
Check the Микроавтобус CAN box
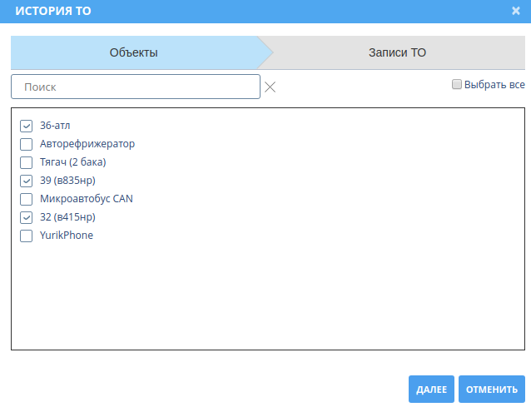(x=26, y=199)
